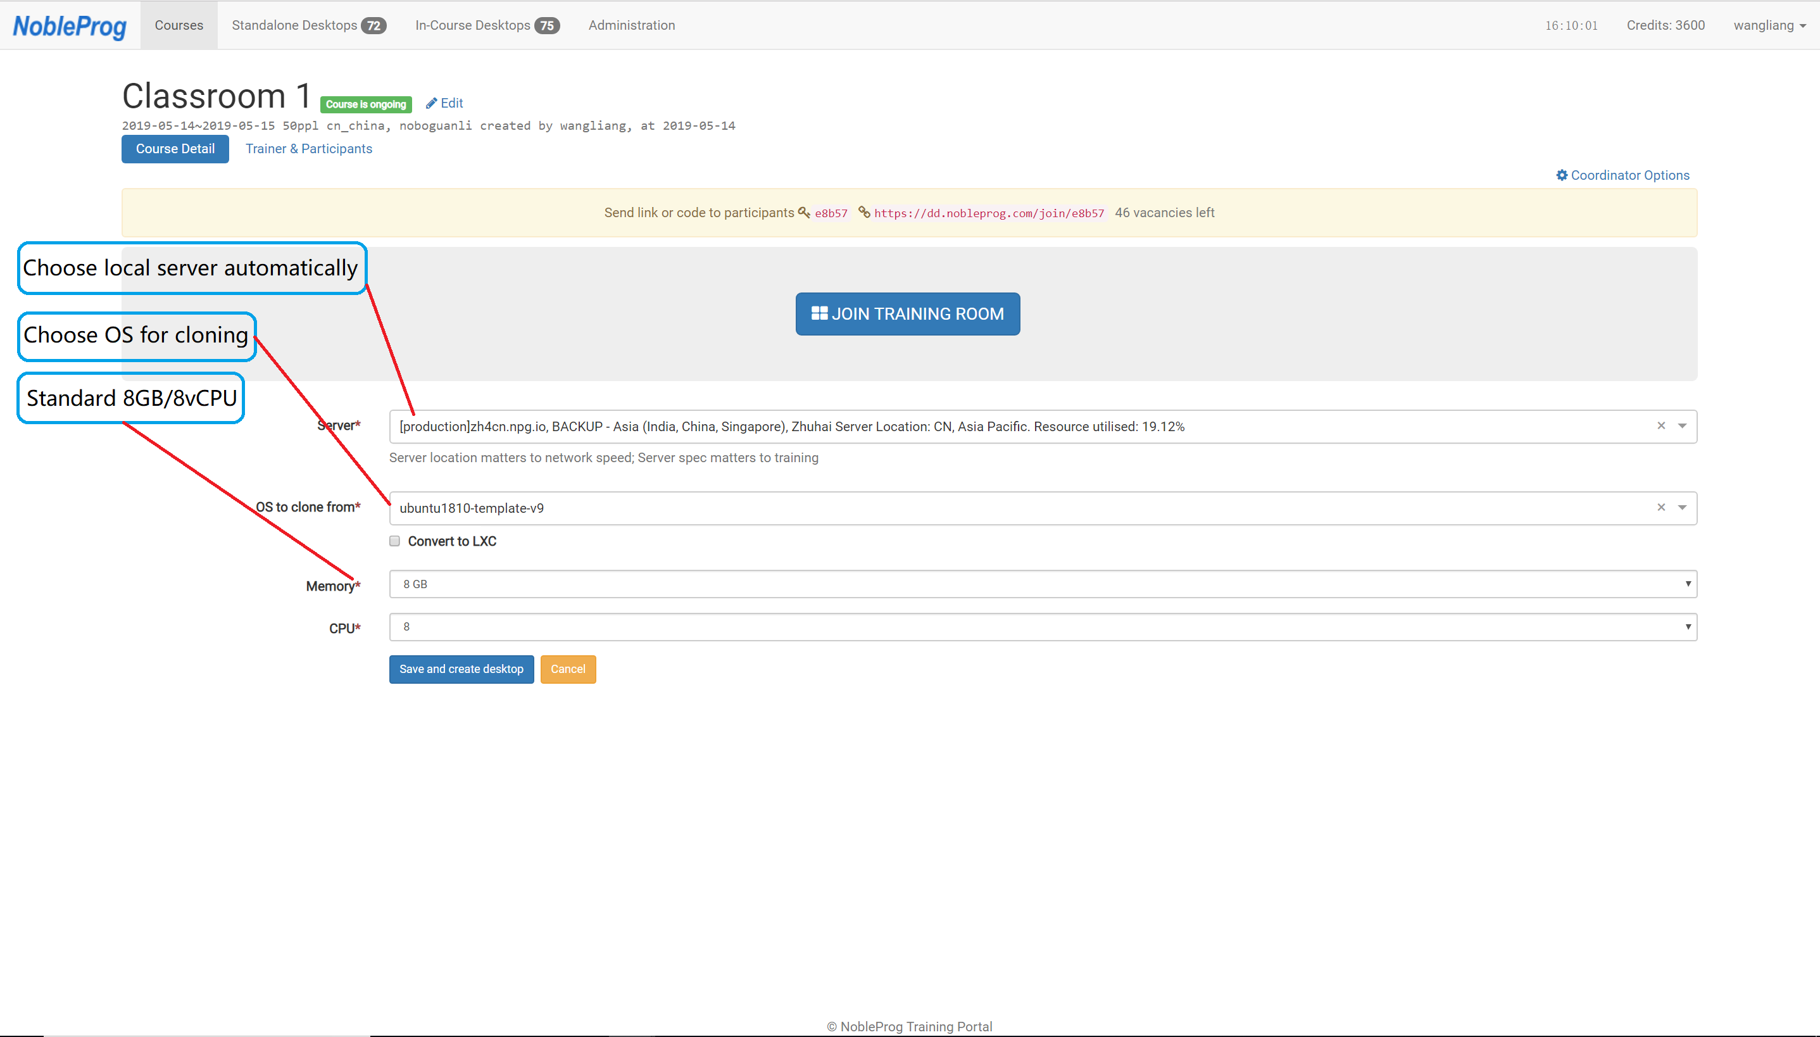This screenshot has height=1037, width=1820.
Task: Clear the Server field with X
Action: pos(1661,426)
